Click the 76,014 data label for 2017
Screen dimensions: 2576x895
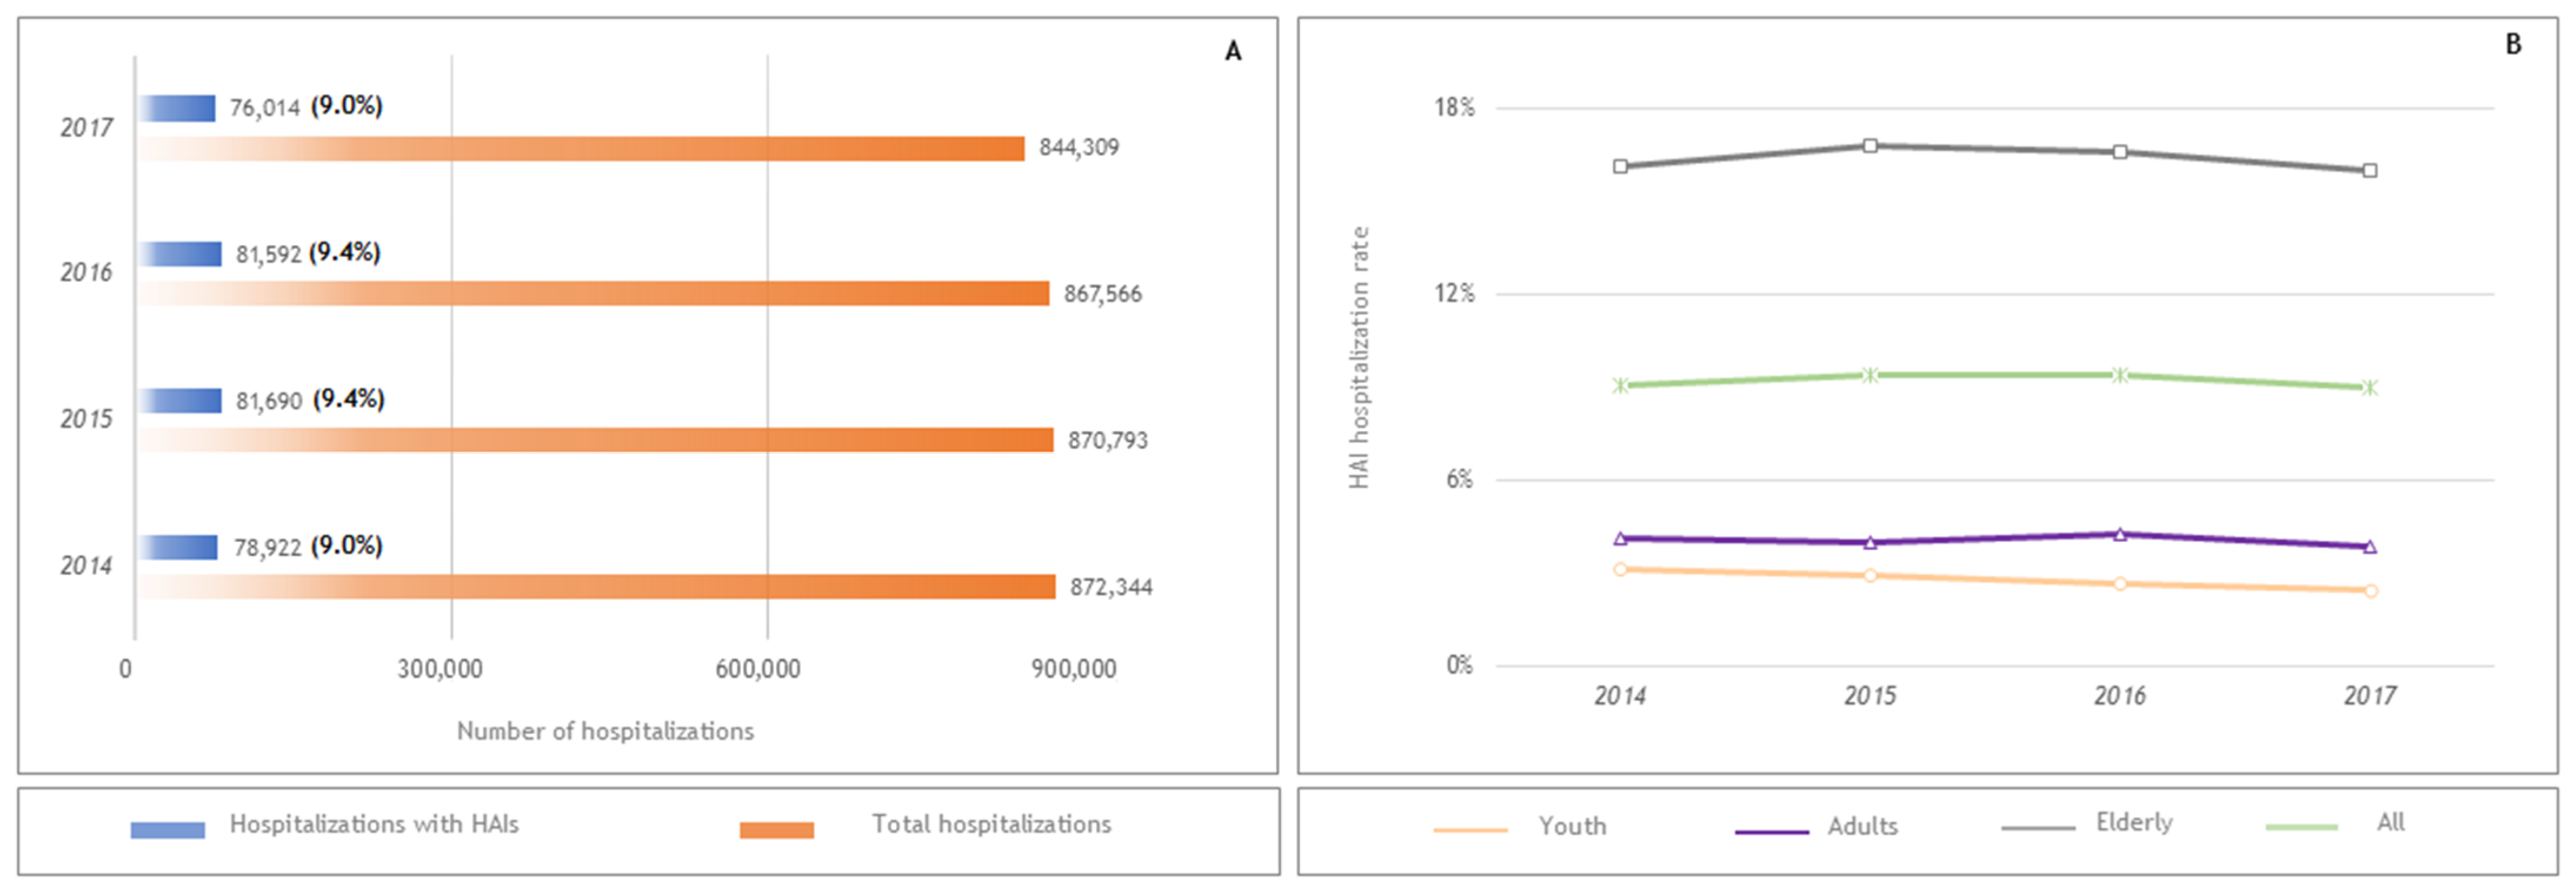[264, 108]
